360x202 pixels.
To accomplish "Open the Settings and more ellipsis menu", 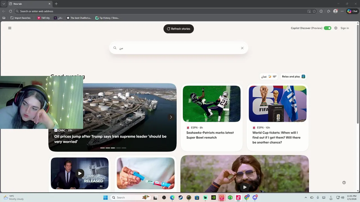I will click(x=342, y=11).
